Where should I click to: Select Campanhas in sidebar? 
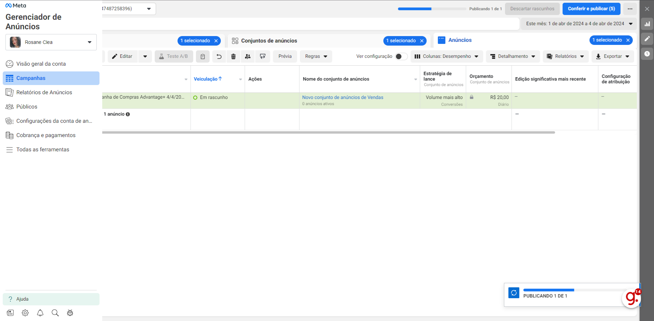coord(51,78)
